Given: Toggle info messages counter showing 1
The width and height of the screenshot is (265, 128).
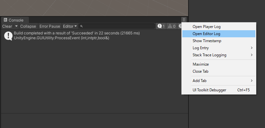Looking at the screenshot, I should point(161,26).
